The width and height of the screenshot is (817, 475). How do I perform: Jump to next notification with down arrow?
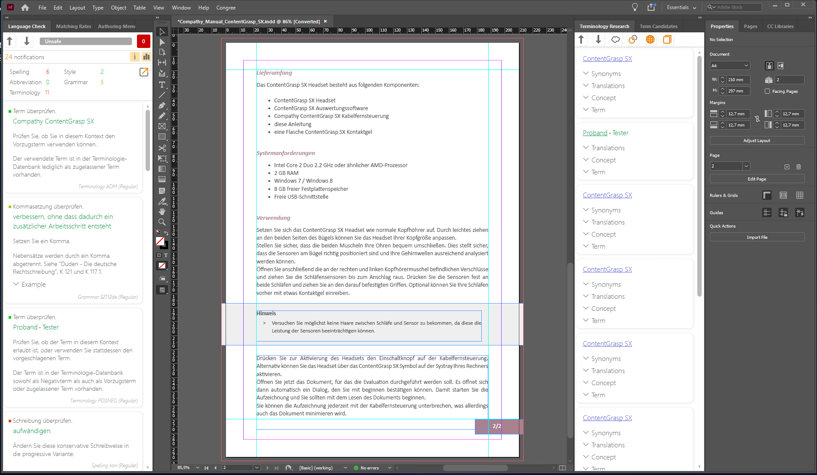click(x=27, y=41)
